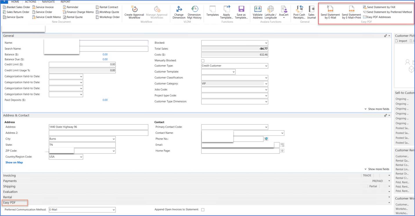Open the AvaCert menu
415x216 pixels.
click(284, 12)
